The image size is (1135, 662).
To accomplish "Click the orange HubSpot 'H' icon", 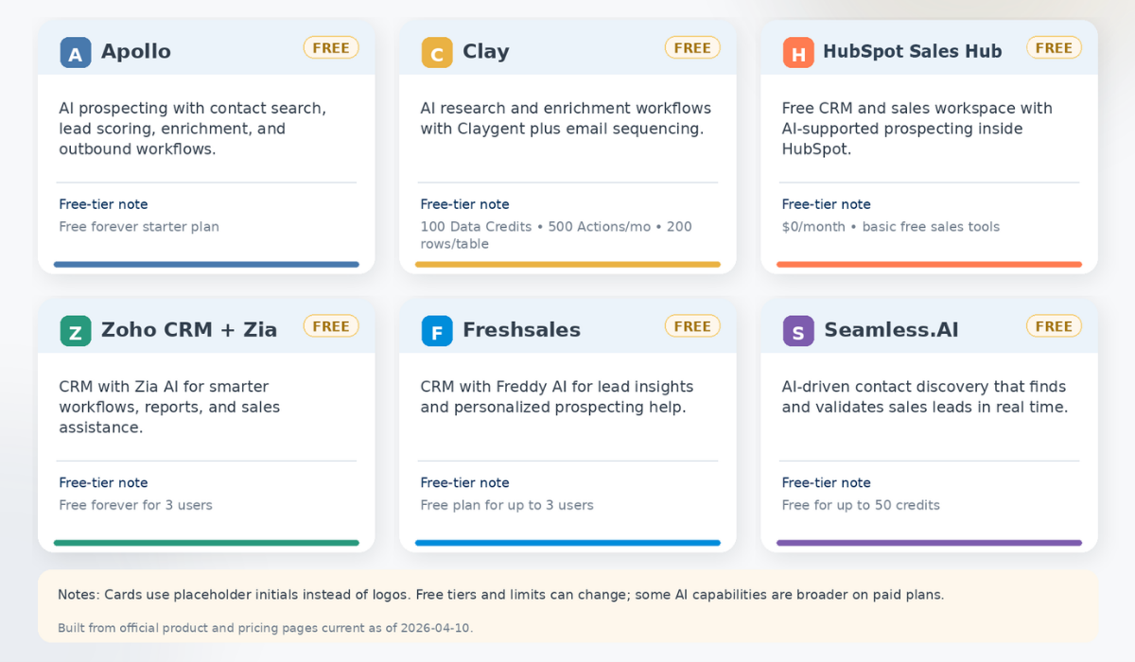I will [798, 53].
